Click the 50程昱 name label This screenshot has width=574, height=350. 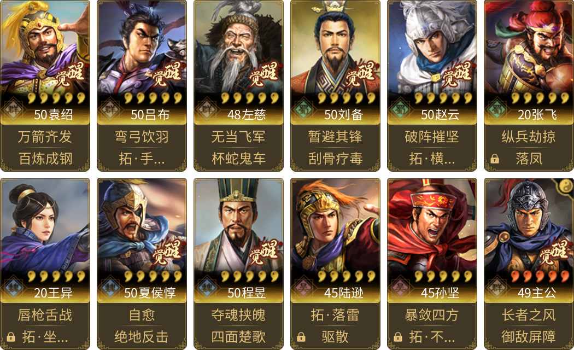pyautogui.click(x=247, y=293)
